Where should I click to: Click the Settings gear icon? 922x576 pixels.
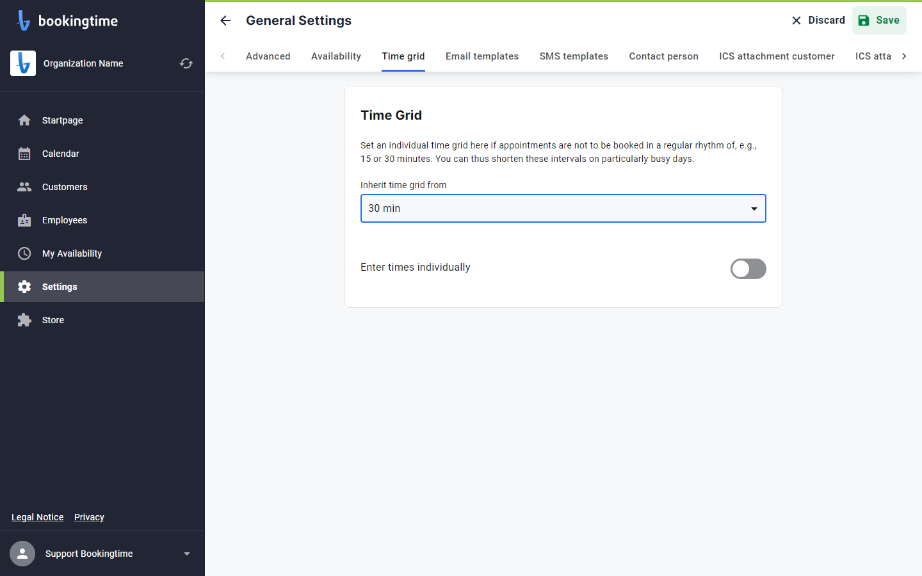24,287
